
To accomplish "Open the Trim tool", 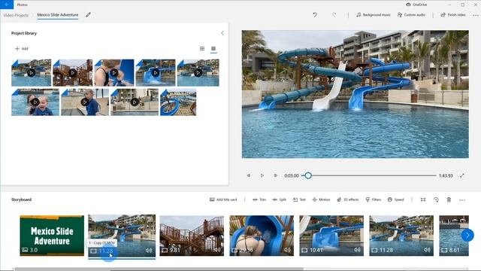I will coord(259,199).
